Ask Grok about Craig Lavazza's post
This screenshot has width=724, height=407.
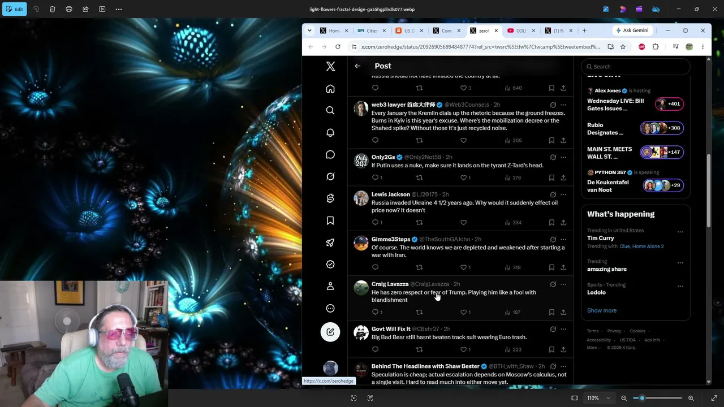[x=553, y=284]
